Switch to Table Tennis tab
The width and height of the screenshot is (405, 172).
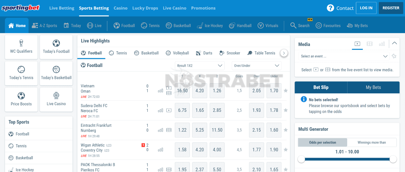261,53
